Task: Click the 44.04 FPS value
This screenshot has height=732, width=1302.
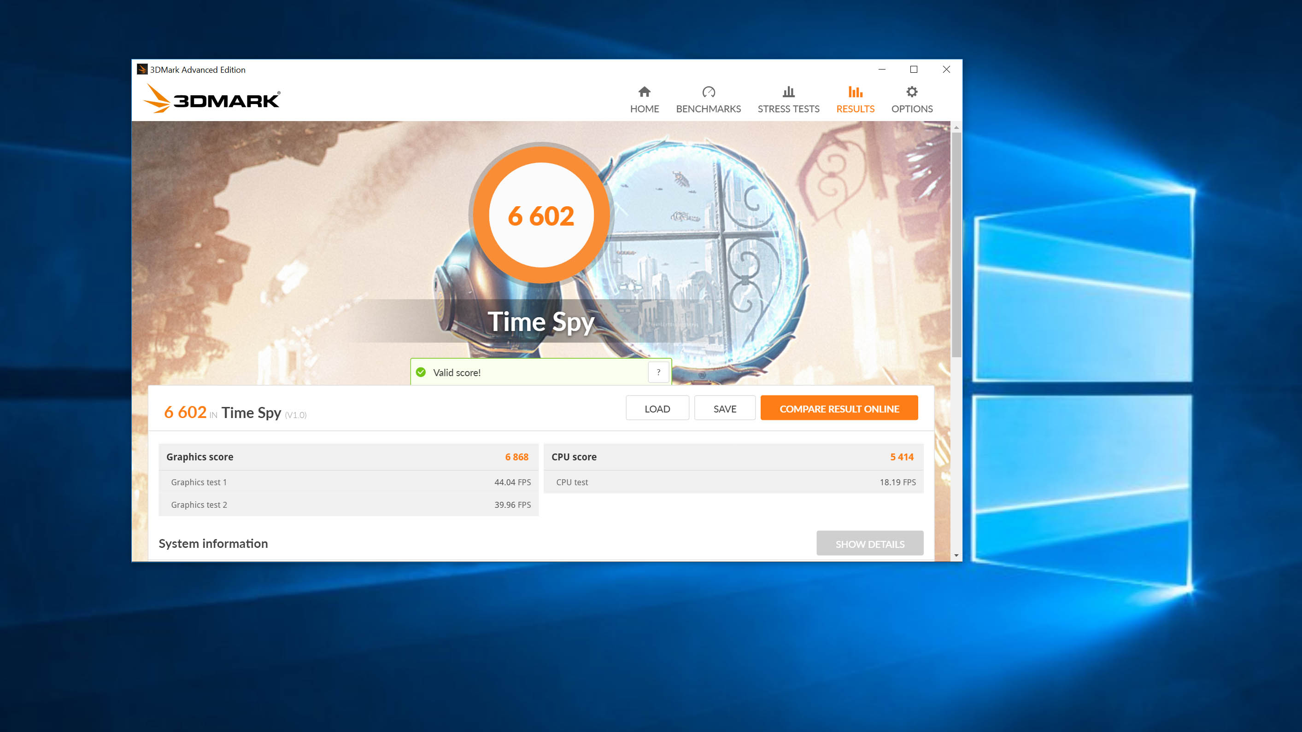Action: [x=512, y=482]
